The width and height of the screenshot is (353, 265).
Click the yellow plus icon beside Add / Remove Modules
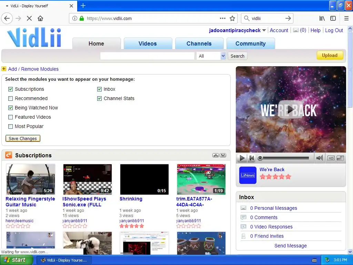point(4,69)
